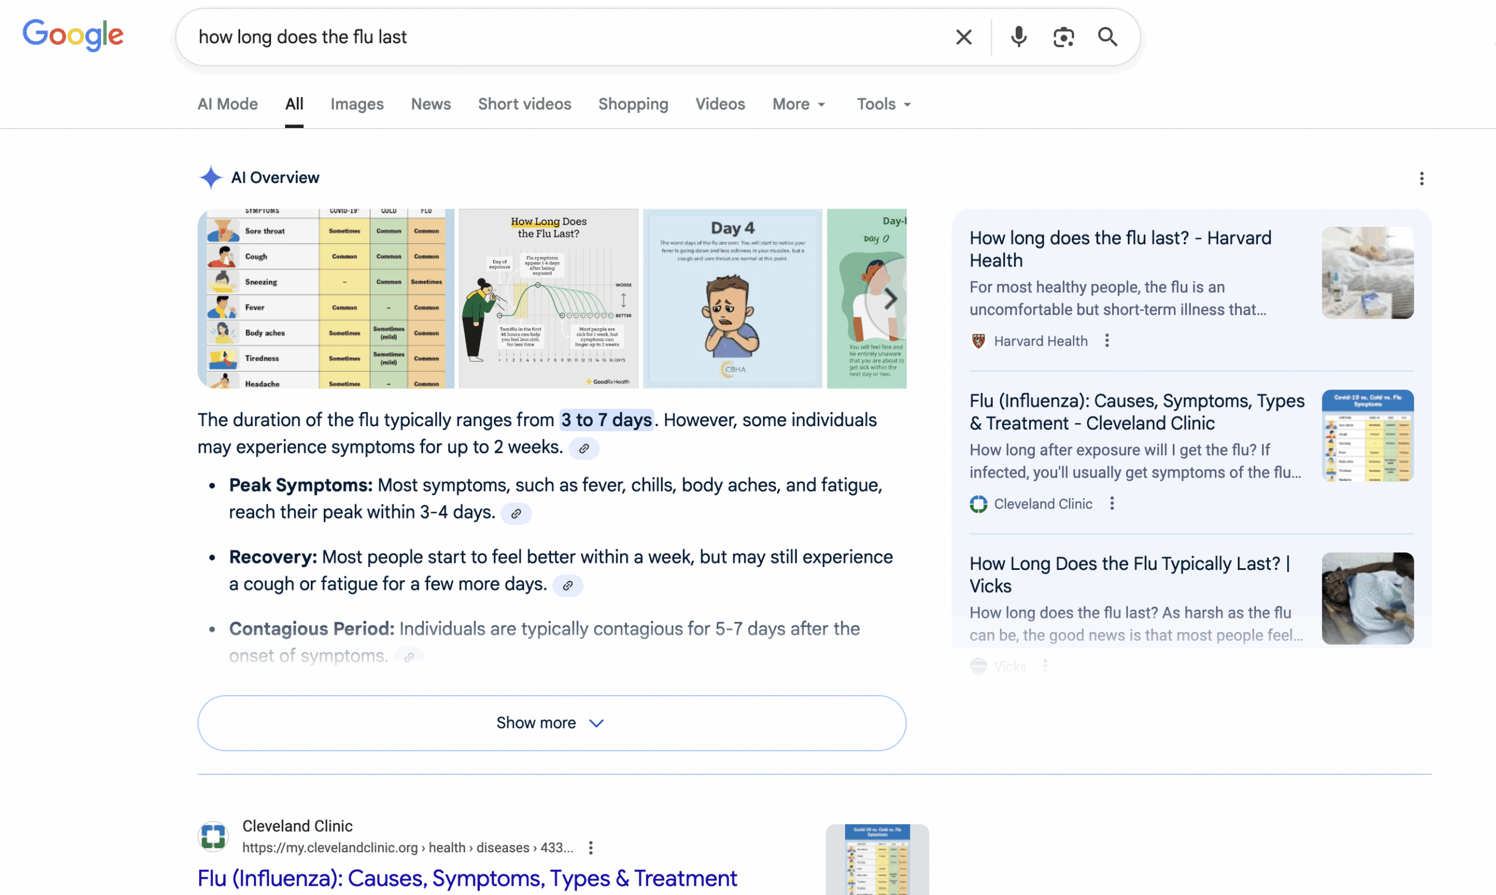Open the More search categories dropdown
This screenshot has width=1496, height=895.
(x=799, y=103)
